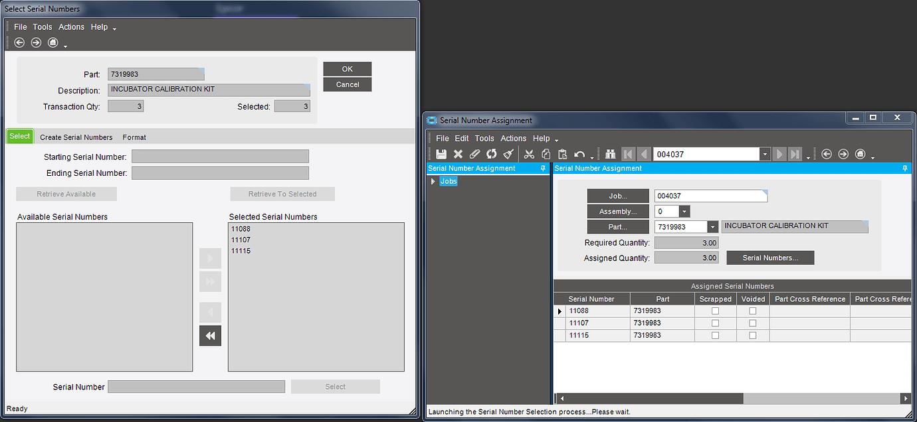Viewport: 917px width, 422px height.
Task: Click the Serial Number input field
Action: [196, 386]
